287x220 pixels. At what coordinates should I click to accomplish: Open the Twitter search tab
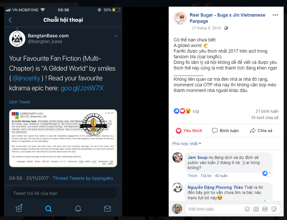tap(49, 209)
